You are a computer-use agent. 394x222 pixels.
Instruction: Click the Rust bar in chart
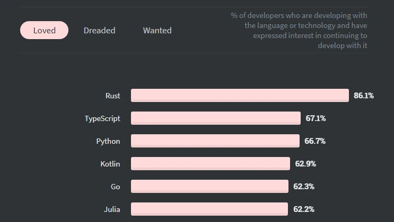[x=239, y=96]
